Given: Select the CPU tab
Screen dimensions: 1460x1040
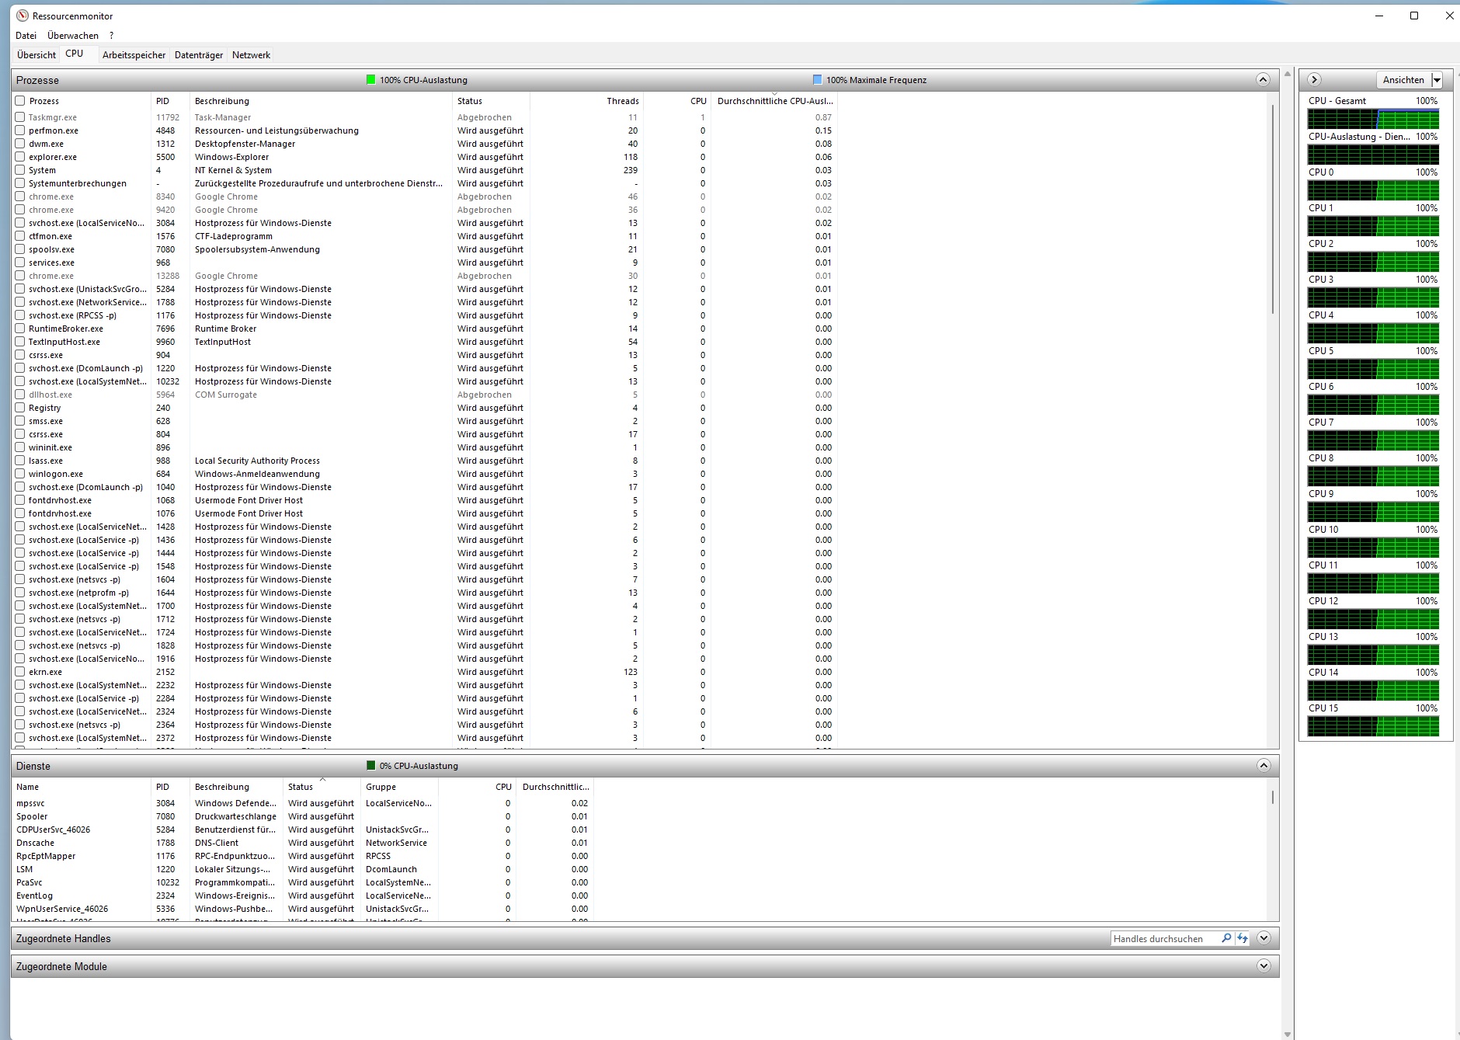Looking at the screenshot, I should (x=75, y=54).
